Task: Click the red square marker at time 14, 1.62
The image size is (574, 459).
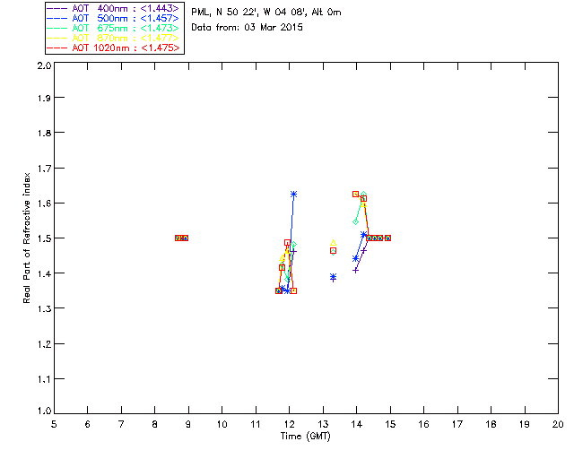Action: coord(355,194)
